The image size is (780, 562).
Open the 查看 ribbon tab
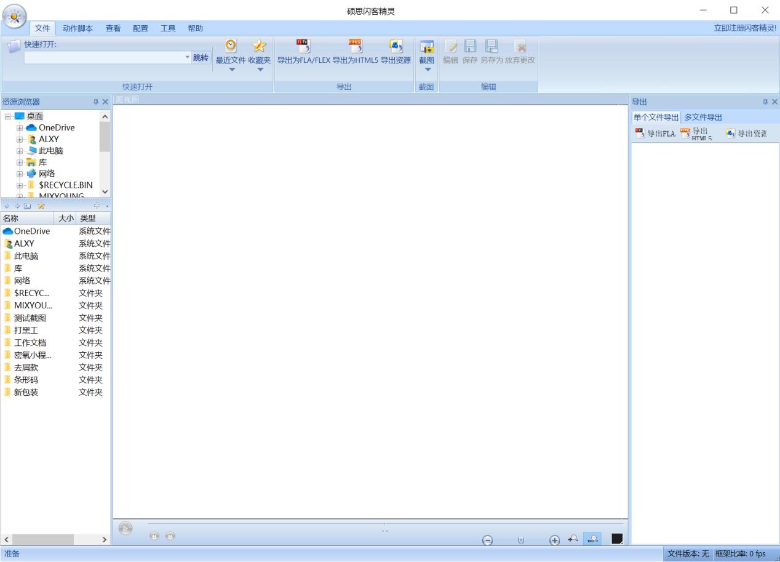(113, 28)
